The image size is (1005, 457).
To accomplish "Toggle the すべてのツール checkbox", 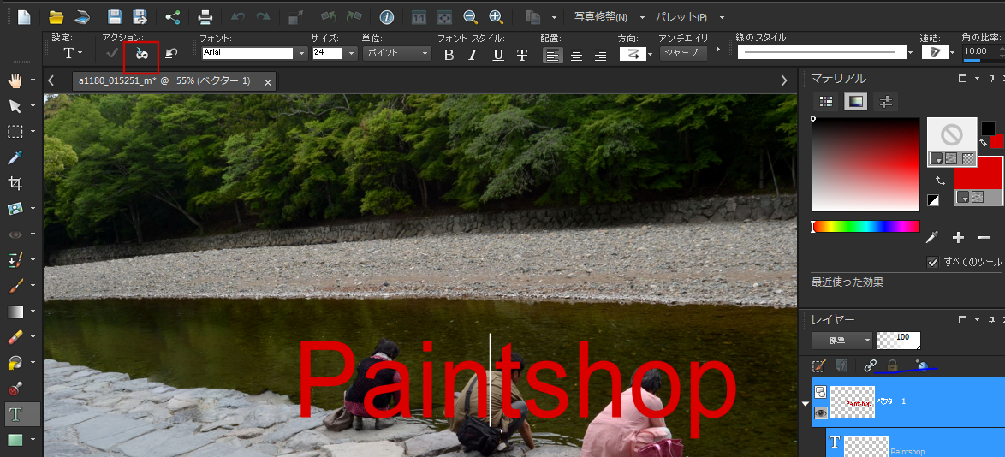I will tap(932, 262).
